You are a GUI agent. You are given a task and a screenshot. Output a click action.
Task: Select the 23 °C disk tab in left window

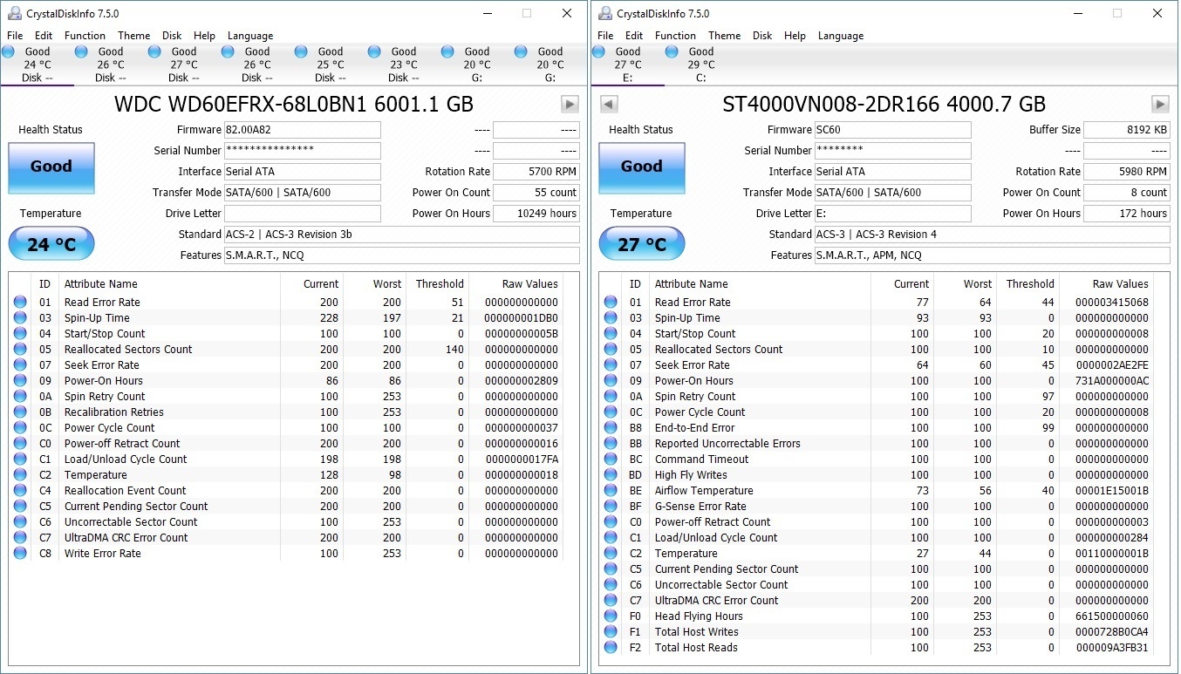pos(404,65)
